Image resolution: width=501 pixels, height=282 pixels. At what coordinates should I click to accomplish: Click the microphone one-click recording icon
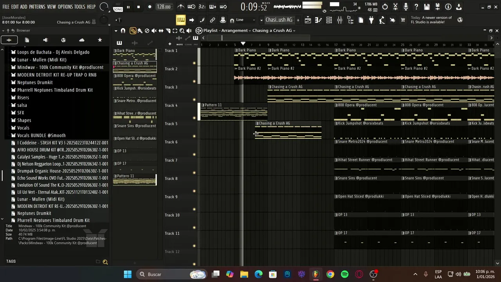pos(406,7)
